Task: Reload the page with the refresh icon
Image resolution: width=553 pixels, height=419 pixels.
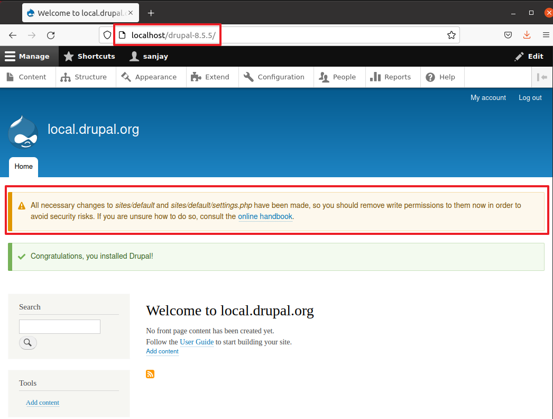Action: tap(51, 35)
